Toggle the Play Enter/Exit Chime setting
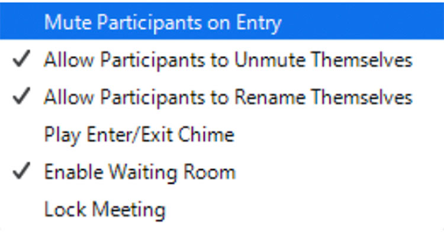 pos(139,135)
